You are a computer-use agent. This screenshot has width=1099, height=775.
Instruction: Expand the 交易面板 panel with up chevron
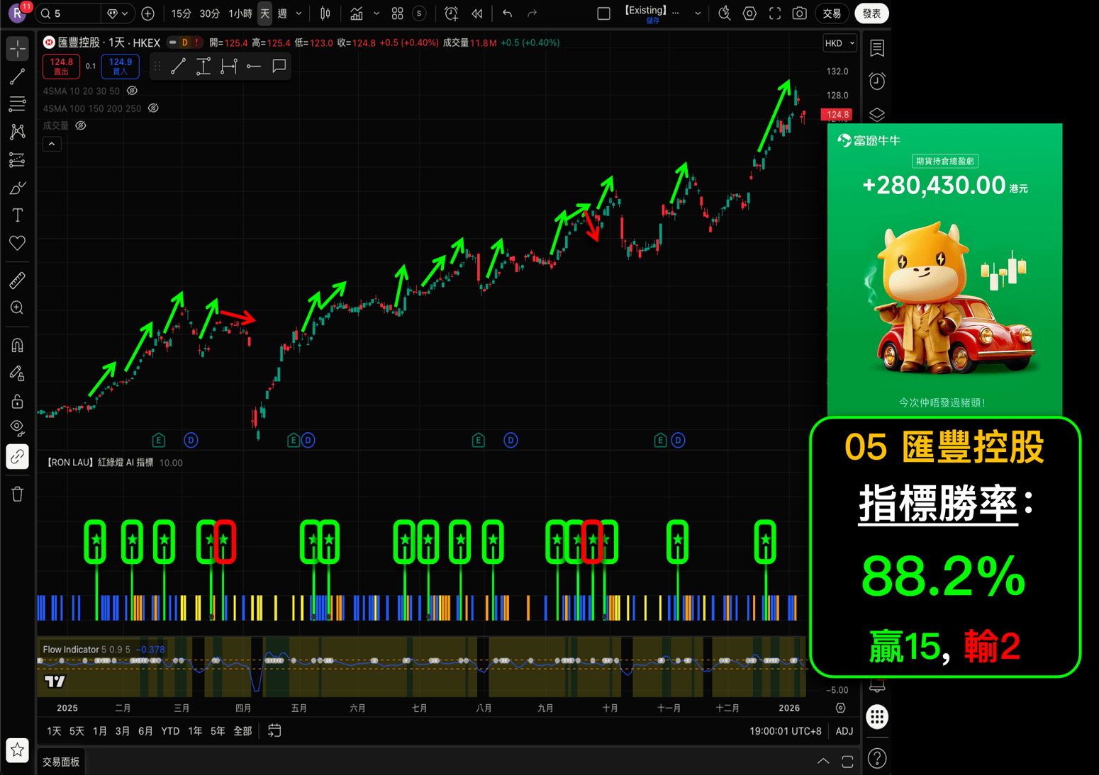(x=823, y=762)
